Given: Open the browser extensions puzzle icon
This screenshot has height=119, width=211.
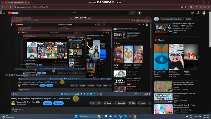Looking at the screenshot, I should coord(191,7).
